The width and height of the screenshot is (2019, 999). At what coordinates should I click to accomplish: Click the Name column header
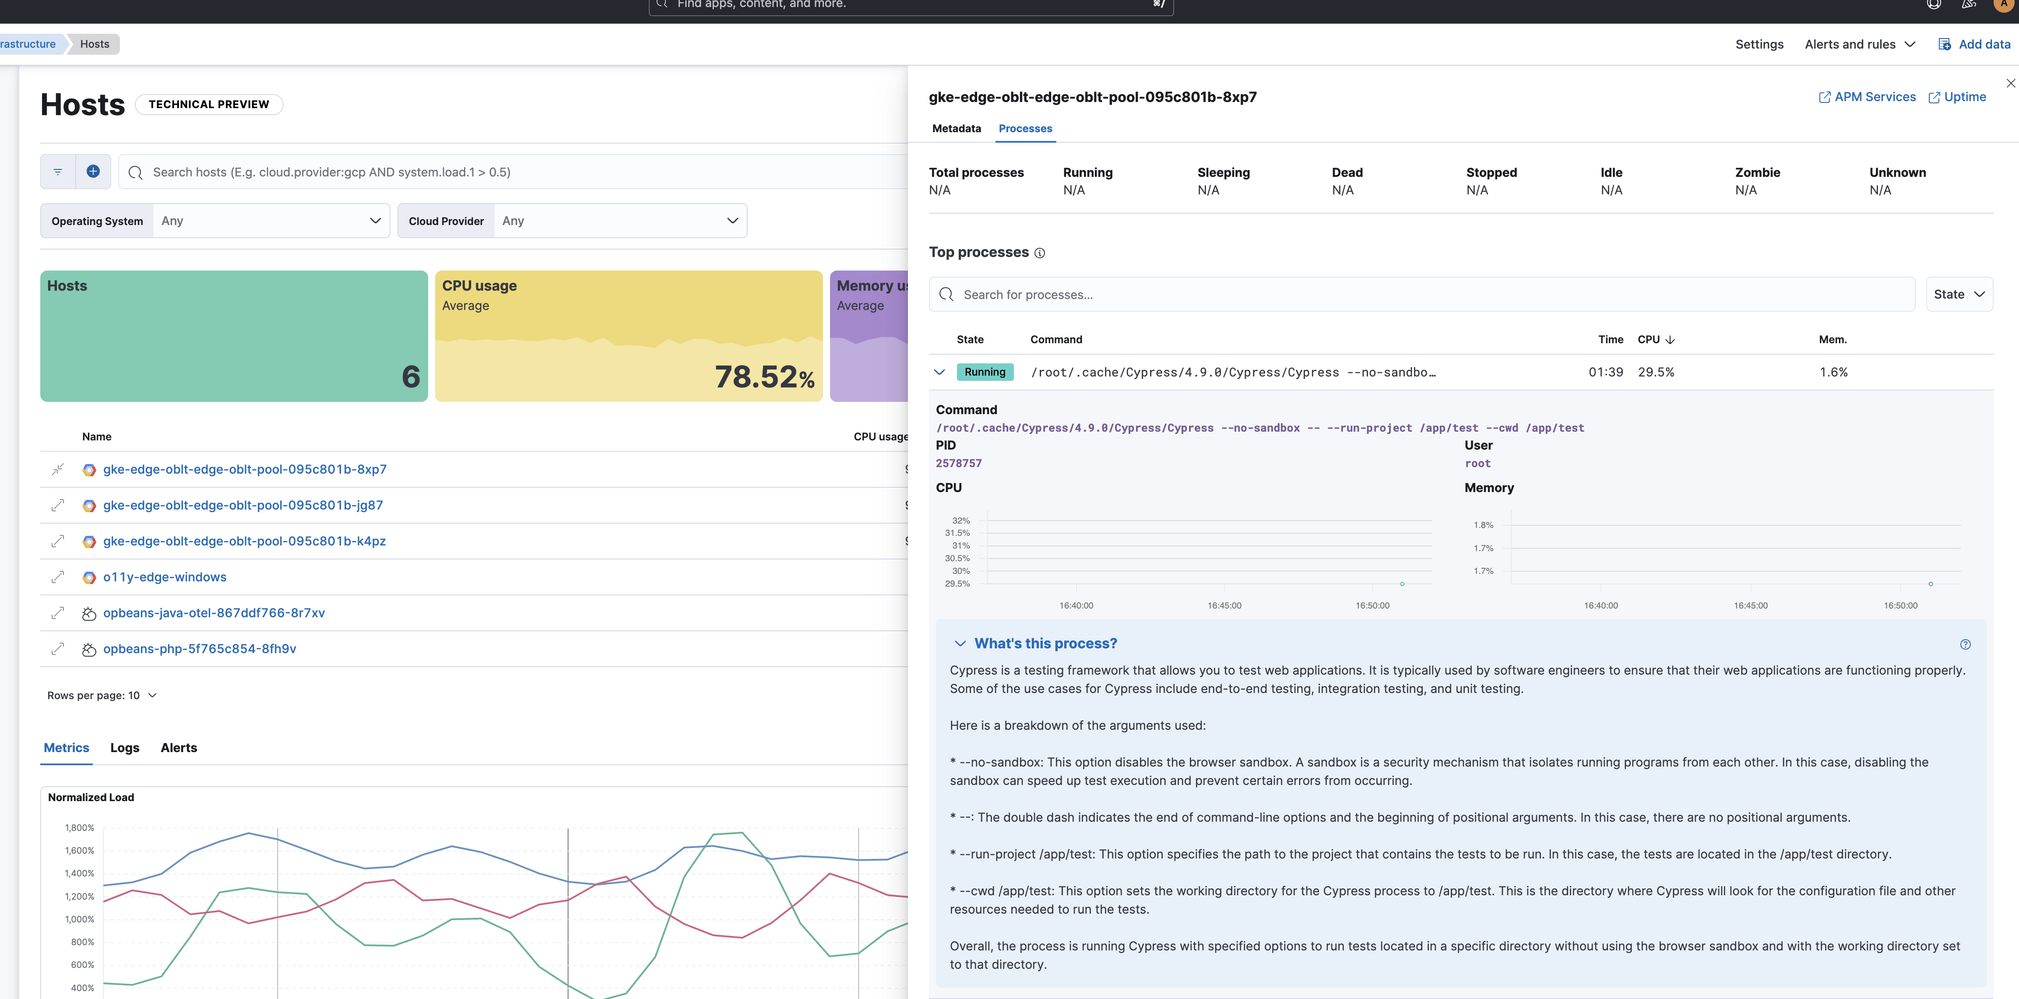pos(97,436)
